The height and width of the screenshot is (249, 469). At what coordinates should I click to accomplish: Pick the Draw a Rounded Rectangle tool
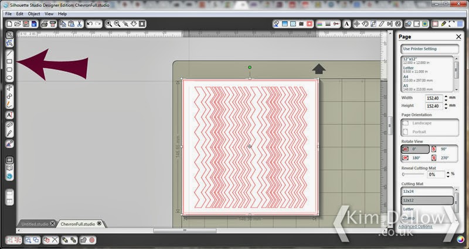tap(9, 70)
